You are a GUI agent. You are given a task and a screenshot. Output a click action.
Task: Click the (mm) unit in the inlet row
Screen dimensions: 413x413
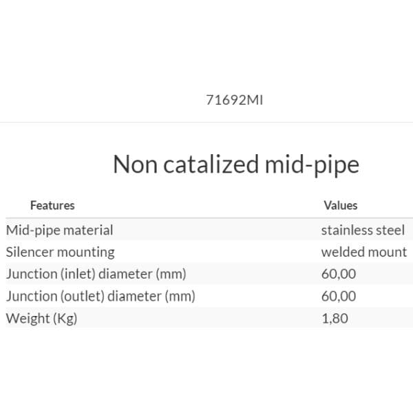point(171,274)
